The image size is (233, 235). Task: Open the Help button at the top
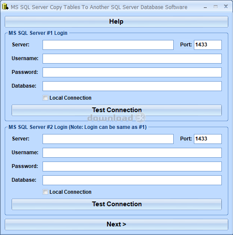pos(116,21)
